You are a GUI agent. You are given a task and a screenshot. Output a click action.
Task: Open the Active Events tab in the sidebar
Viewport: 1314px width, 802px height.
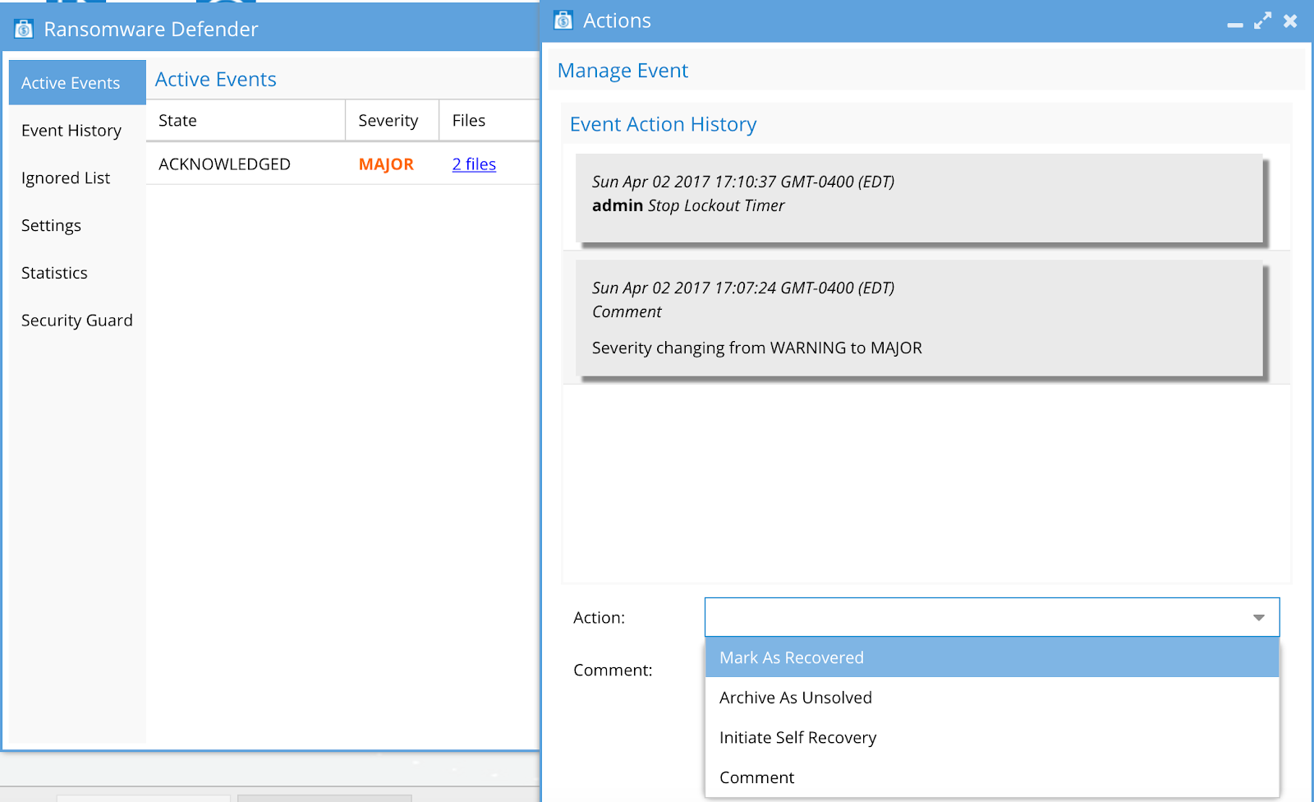pyautogui.click(x=77, y=82)
